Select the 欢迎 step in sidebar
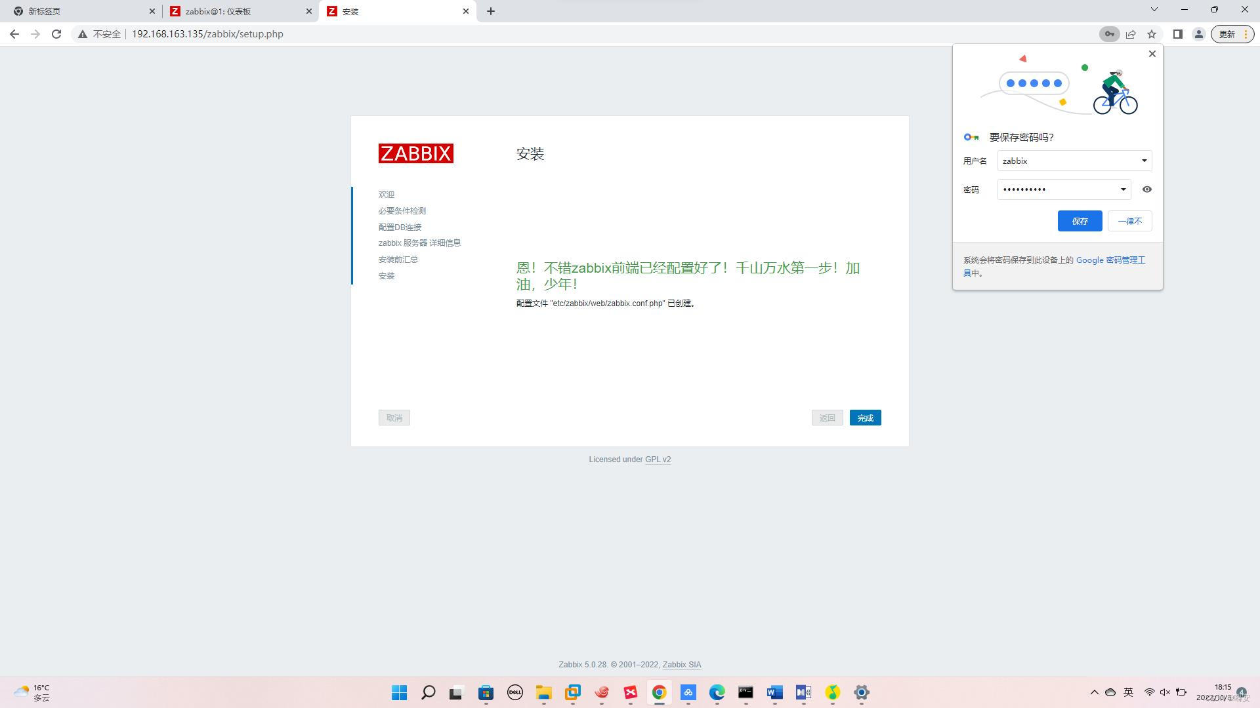1260x708 pixels. 387,195
